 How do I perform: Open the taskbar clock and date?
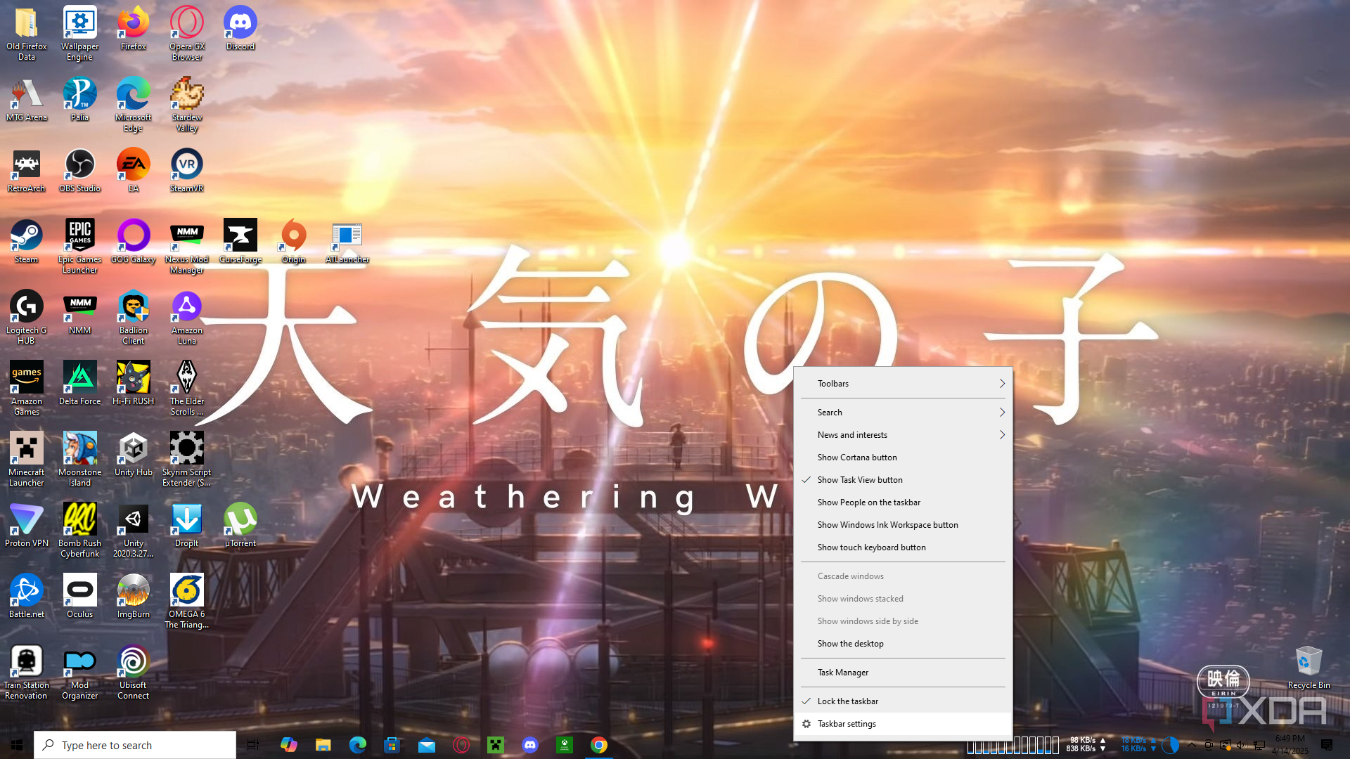1290,745
